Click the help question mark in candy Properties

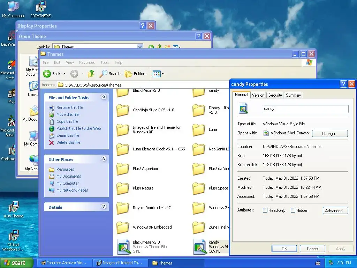[x=343, y=84]
